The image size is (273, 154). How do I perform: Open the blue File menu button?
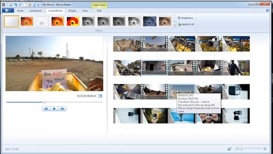click(8, 10)
